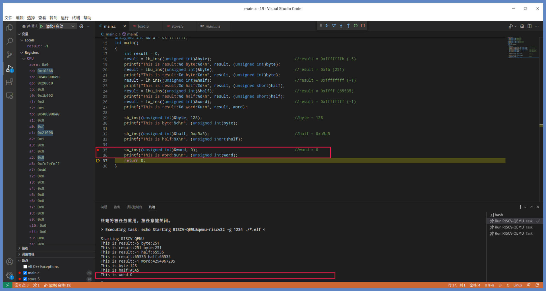
Task: Click the debug Continue button
Action: tap(326, 26)
